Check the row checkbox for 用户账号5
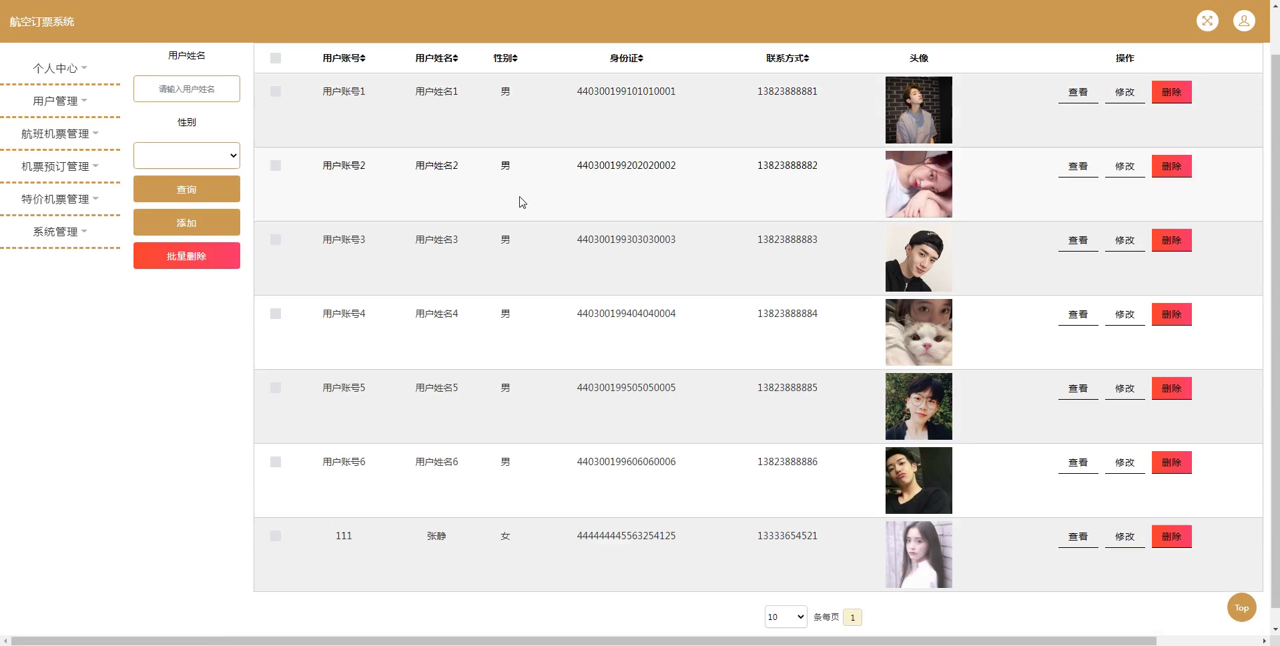Screen dimensions: 1280x646 276,388
